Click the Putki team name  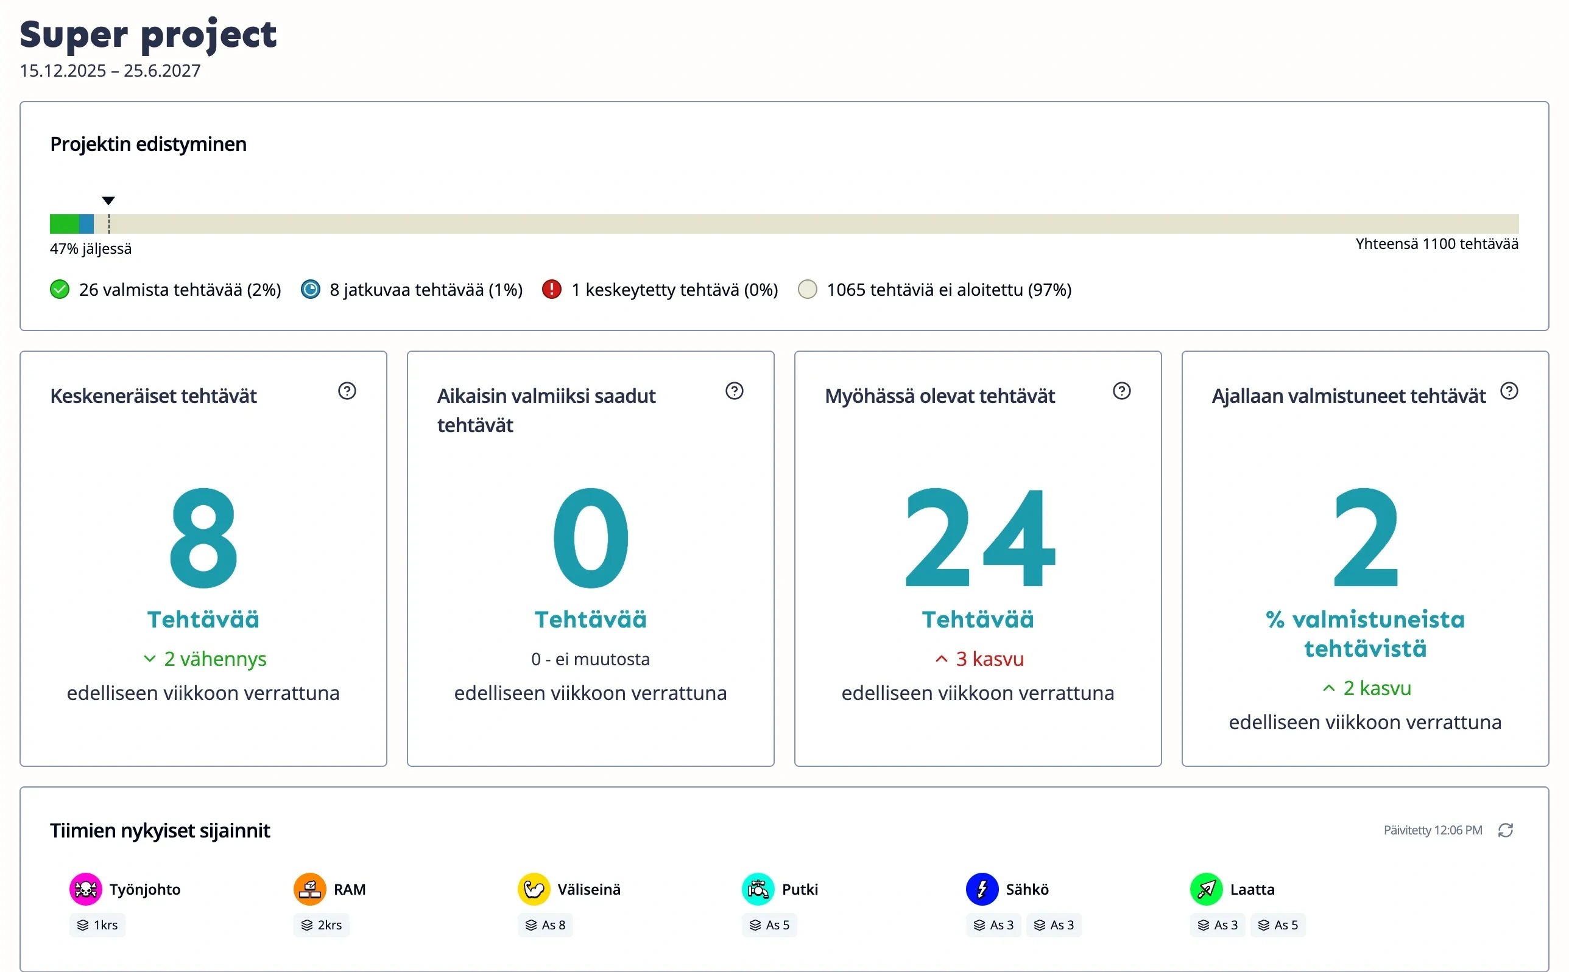pyautogui.click(x=800, y=889)
